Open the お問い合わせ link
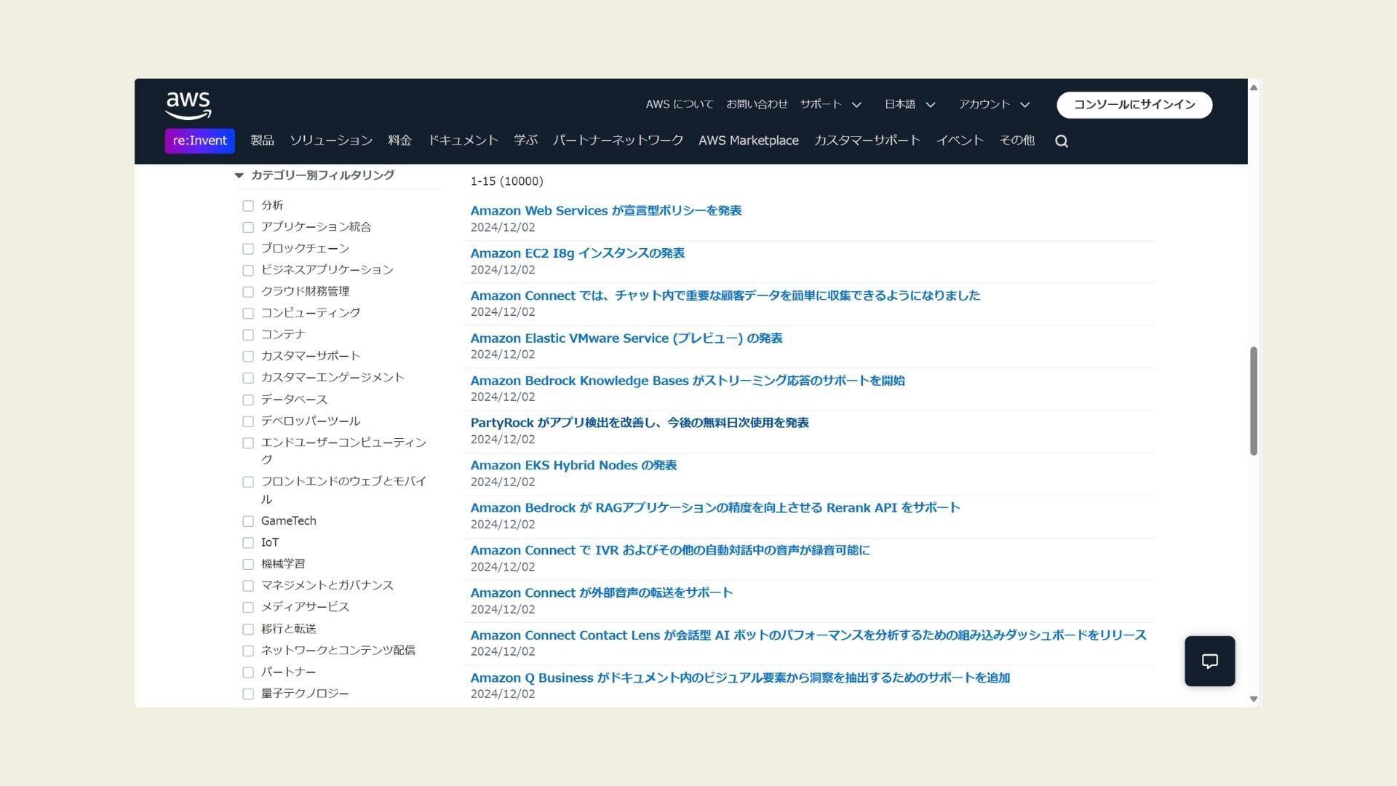 pos(757,105)
